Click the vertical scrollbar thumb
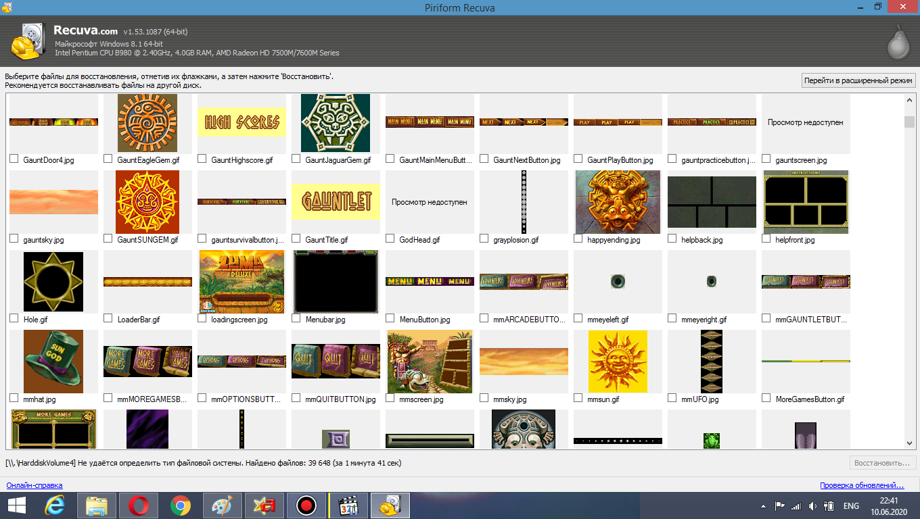 coord(909,122)
